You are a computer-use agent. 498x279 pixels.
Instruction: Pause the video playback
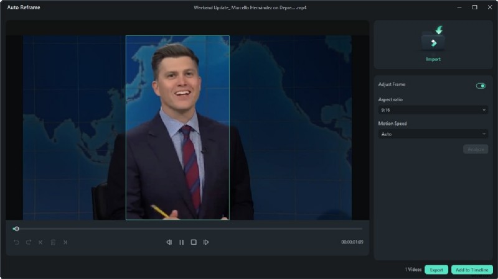[181, 242]
